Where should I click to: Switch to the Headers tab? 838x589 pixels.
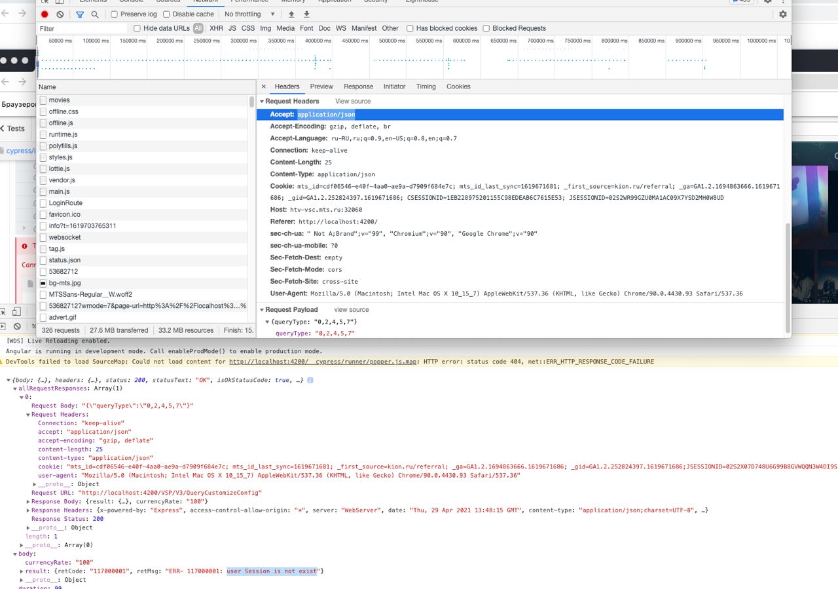tap(287, 86)
